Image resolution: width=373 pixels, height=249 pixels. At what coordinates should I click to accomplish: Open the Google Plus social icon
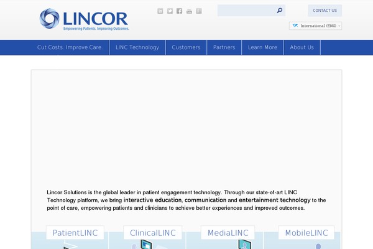199,11
